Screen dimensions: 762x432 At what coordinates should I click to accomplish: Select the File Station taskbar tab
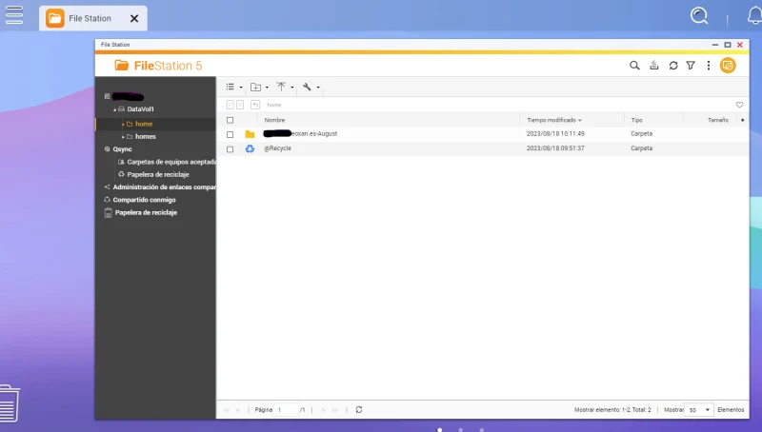coord(93,18)
